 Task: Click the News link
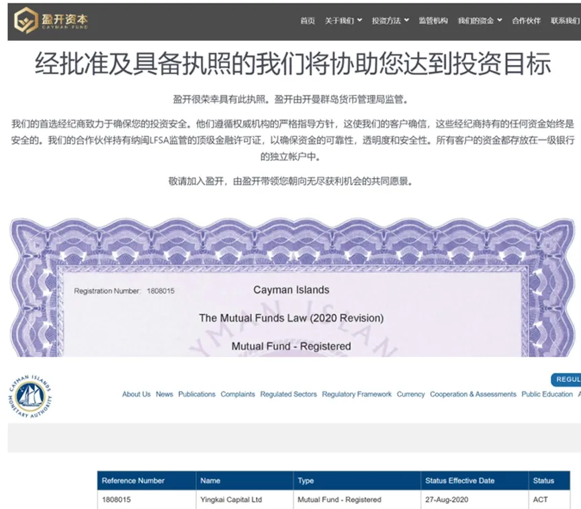pos(165,394)
